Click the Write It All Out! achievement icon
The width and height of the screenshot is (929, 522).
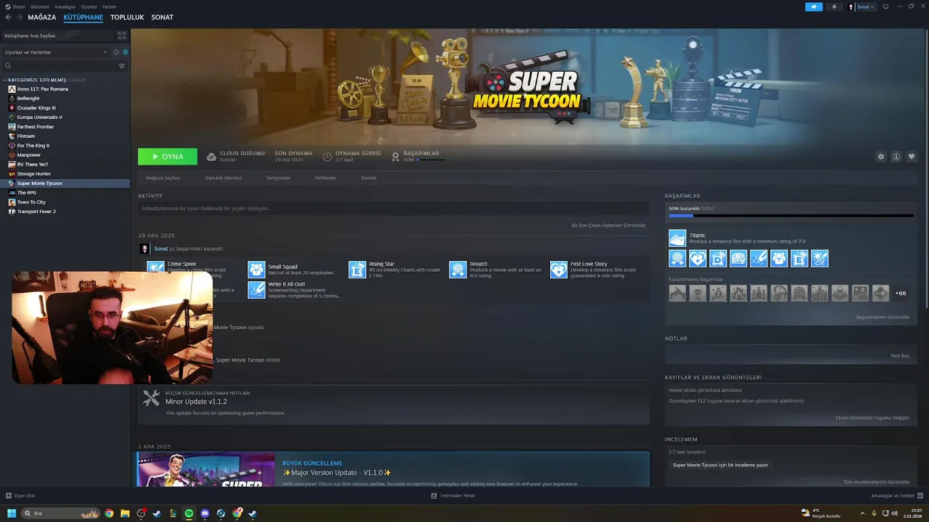tap(256, 290)
